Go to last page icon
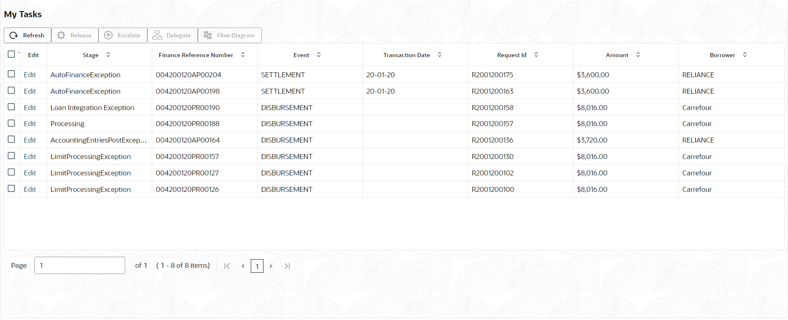The width and height of the screenshot is (788, 320). pos(287,266)
